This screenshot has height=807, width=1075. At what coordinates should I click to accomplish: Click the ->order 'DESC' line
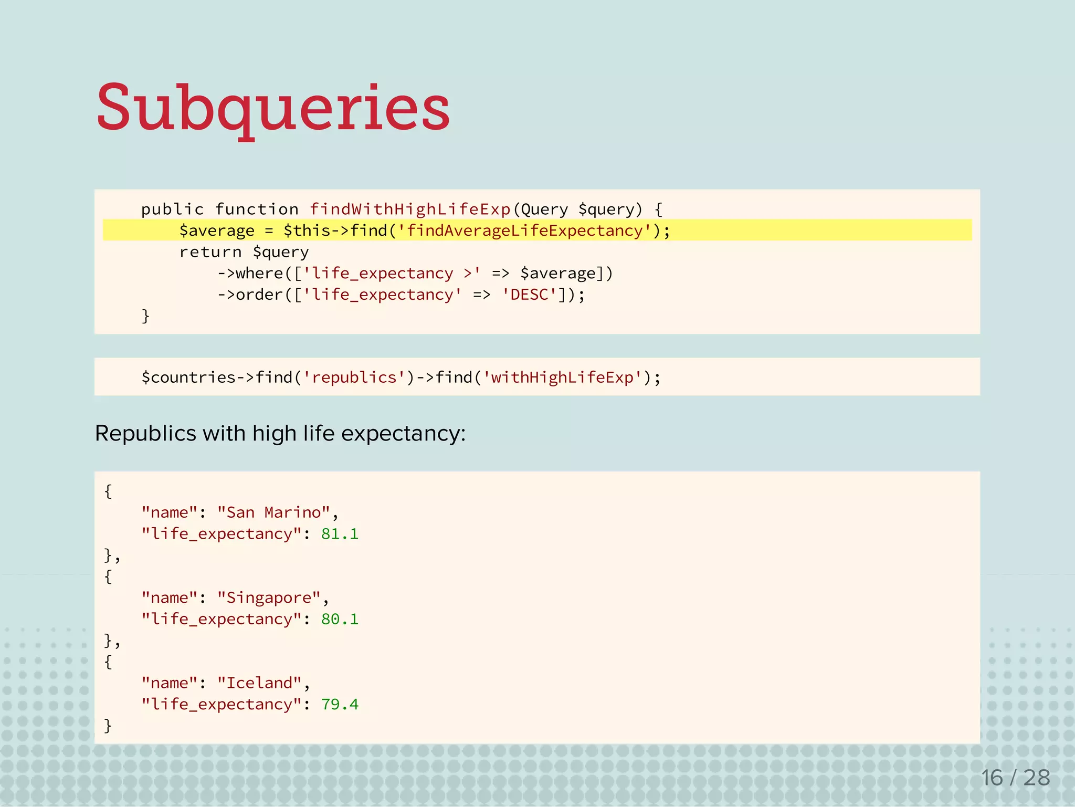[x=402, y=295]
